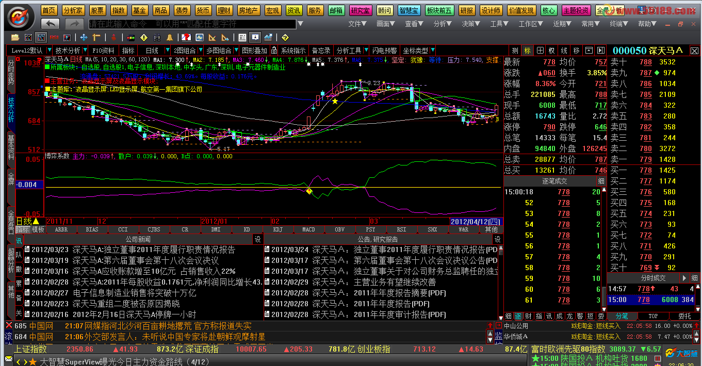Click the 股票 button in top bar
Screen dimensions: 702x366
tap(97, 10)
